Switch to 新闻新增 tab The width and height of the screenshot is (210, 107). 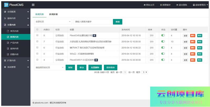54,14
